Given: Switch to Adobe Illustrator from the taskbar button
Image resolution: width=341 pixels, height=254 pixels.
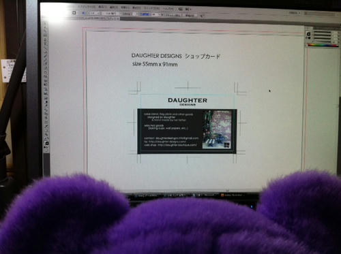Looking at the screenshot, I should [x=232, y=195].
